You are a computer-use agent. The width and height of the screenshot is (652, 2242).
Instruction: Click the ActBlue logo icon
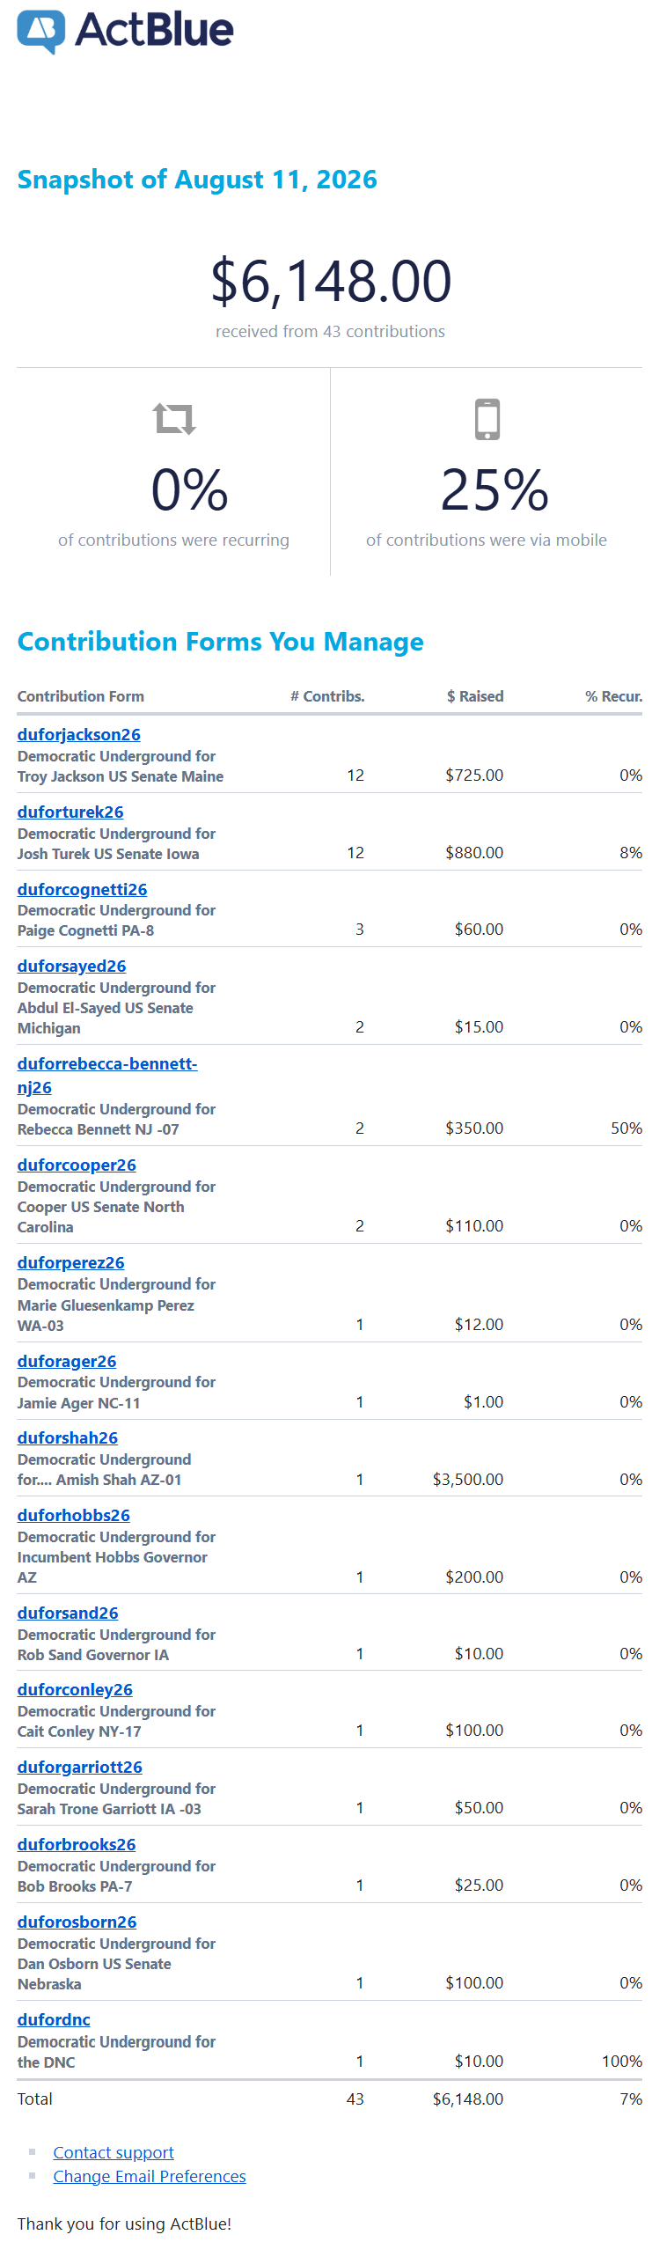click(x=41, y=32)
